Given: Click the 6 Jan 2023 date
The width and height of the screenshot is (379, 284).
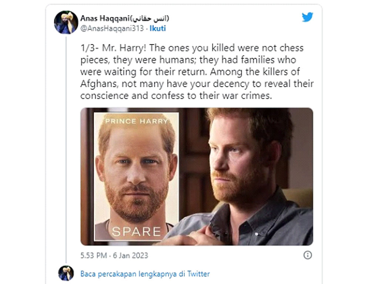Looking at the screenshot, I should pyautogui.click(x=131, y=255).
